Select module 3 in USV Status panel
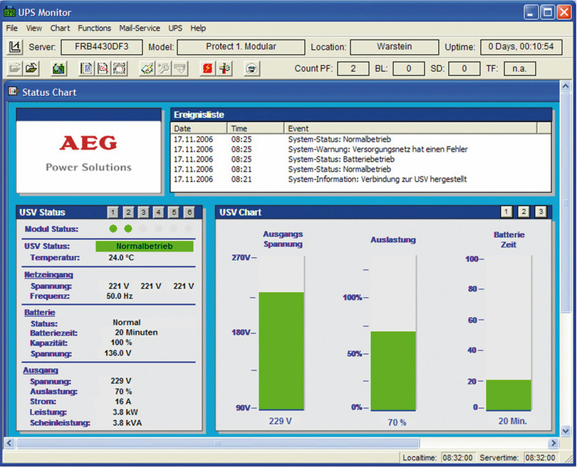Screen dimensions: 577x467 tap(143, 212)
